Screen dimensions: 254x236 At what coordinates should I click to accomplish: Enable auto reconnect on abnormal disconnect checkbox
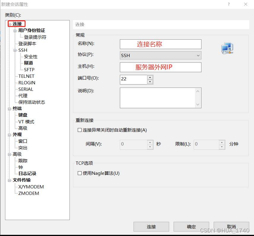pyautogui.click(x=80, y=130)
